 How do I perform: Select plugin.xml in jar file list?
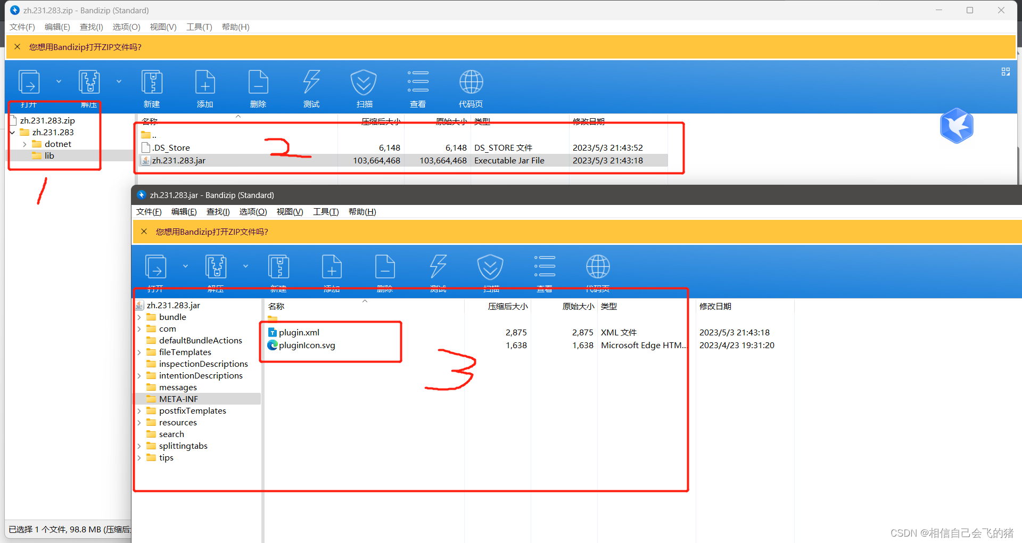point(299,333)
